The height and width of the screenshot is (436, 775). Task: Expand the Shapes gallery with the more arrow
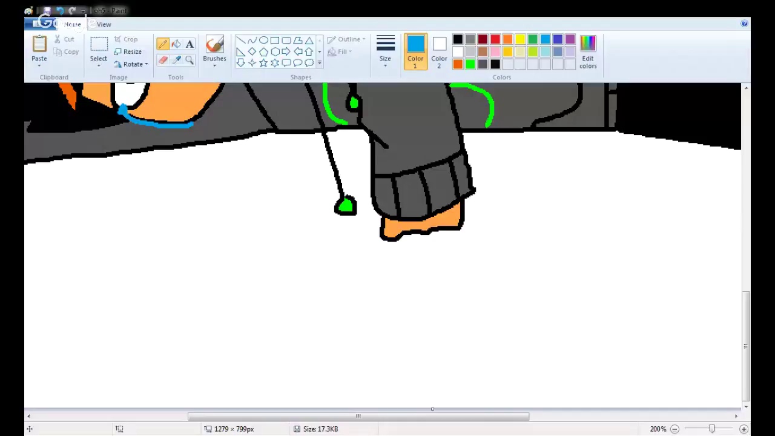click(319, 63)
